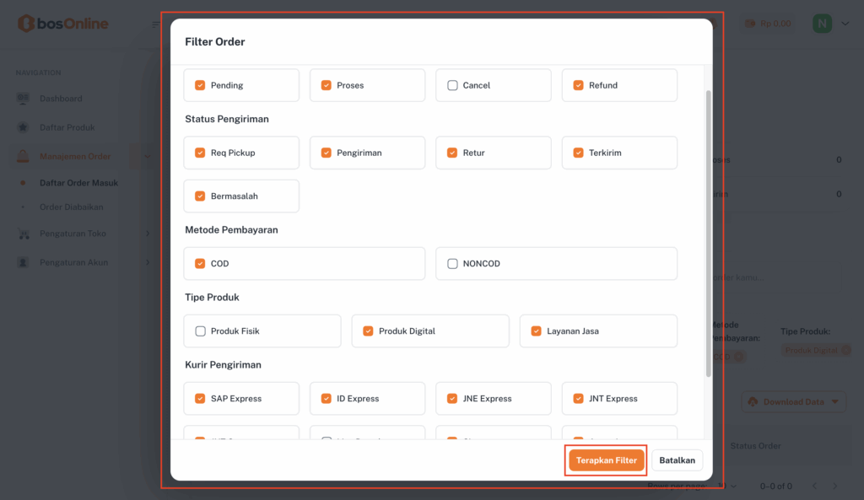
Task: Click the Terapkan Filter button
Action: [x=607, y=460]
